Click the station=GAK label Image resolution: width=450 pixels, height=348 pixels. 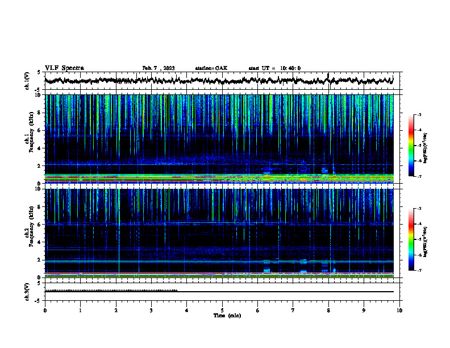point(211,68)
